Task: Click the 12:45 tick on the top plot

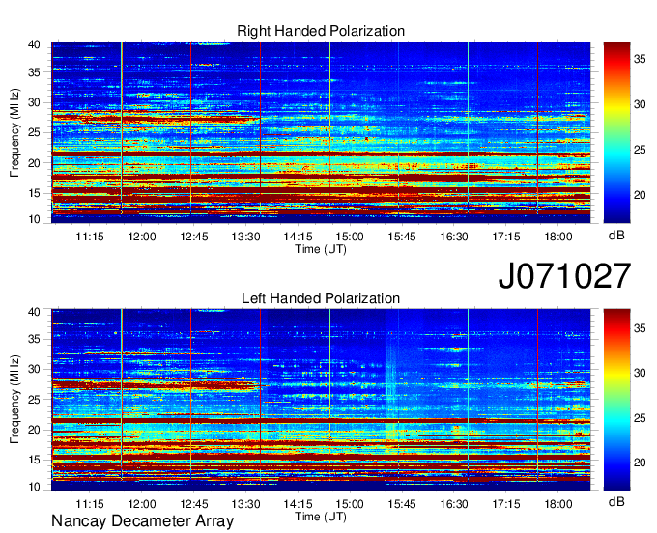Action: (x=194, y=237)
